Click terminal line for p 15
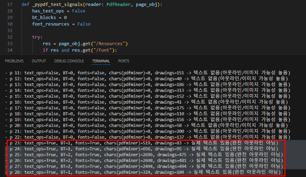 coord(148,96)
